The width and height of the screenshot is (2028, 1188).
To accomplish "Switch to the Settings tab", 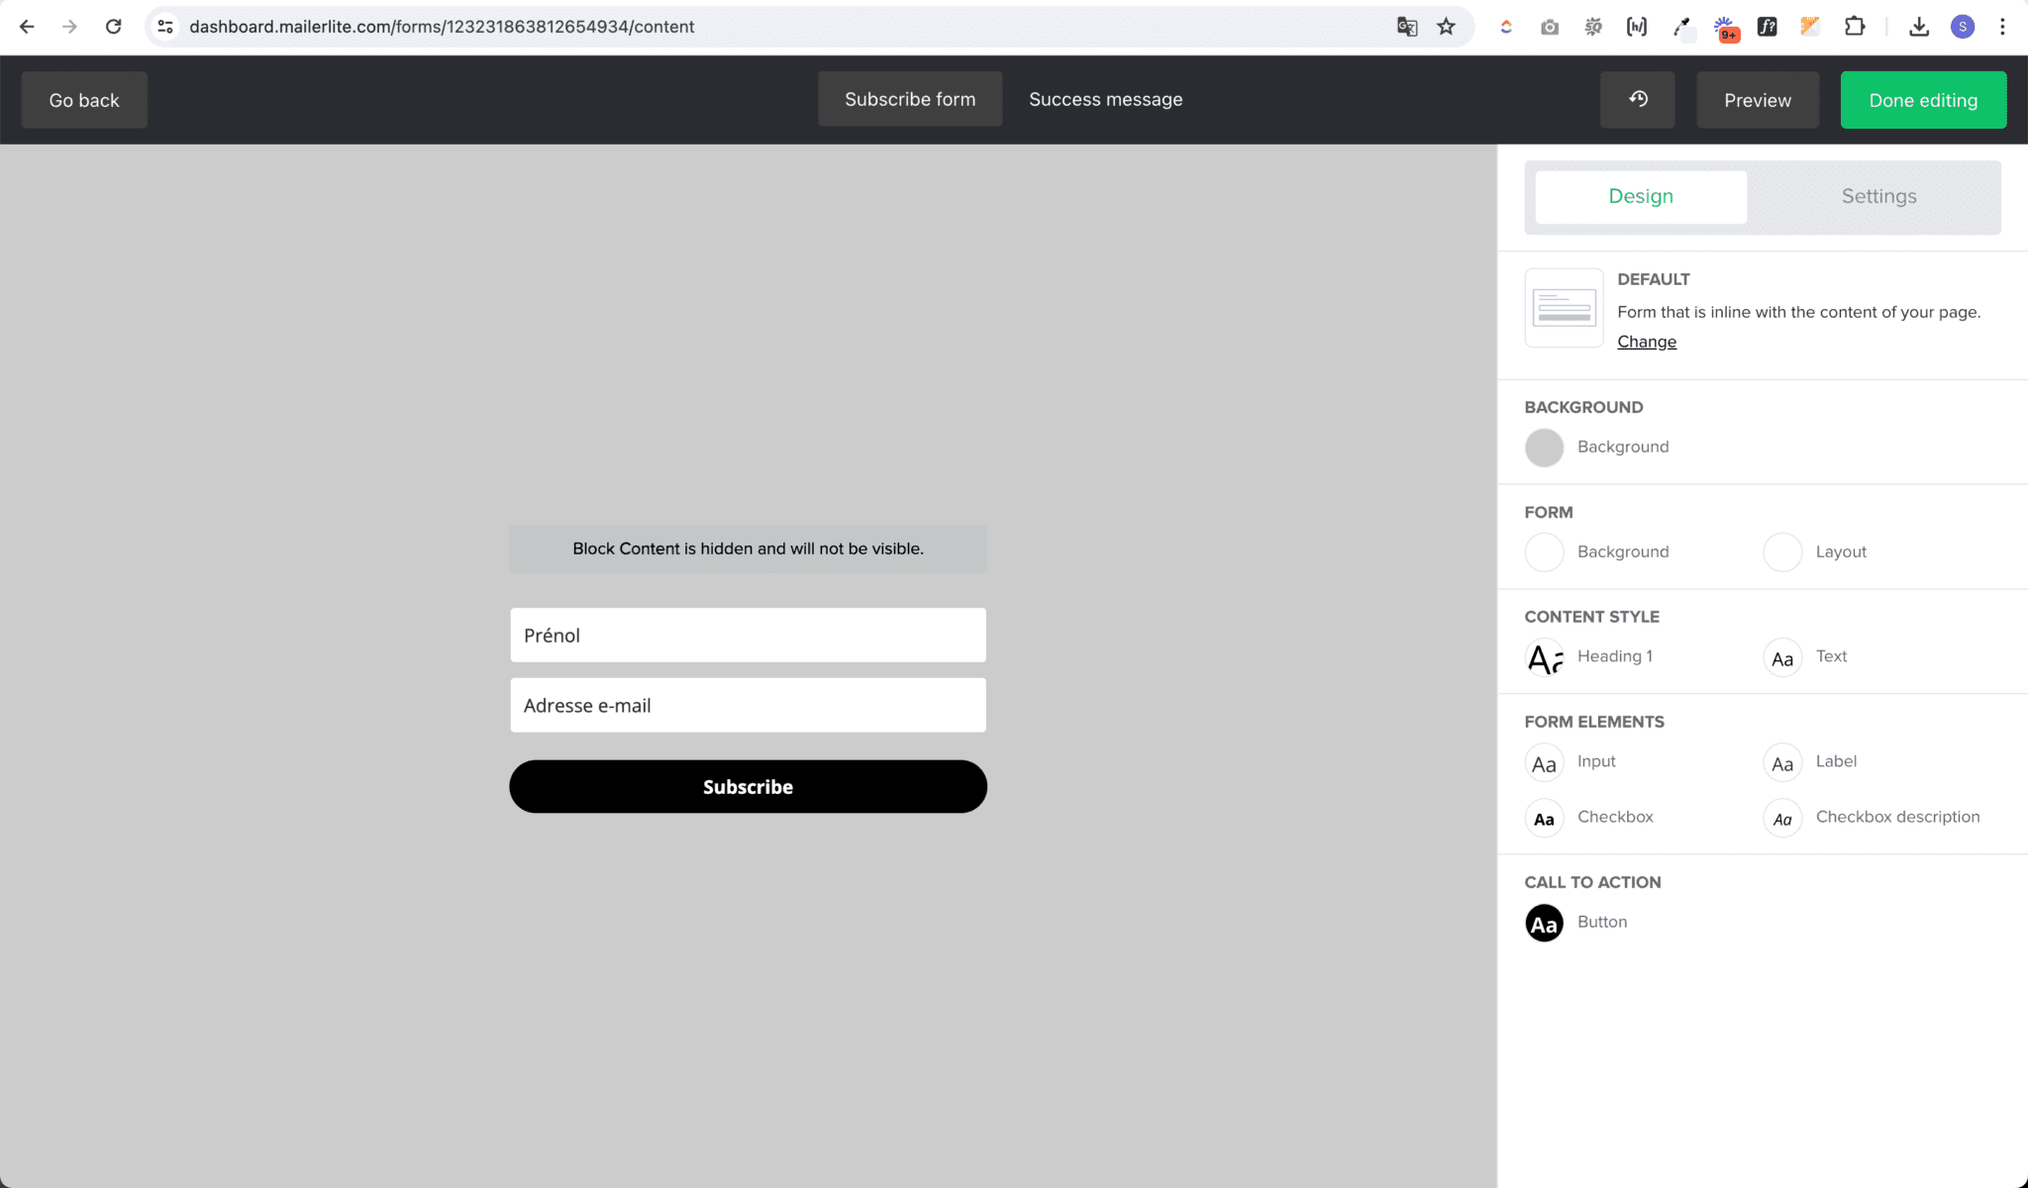I will 1877,196.
